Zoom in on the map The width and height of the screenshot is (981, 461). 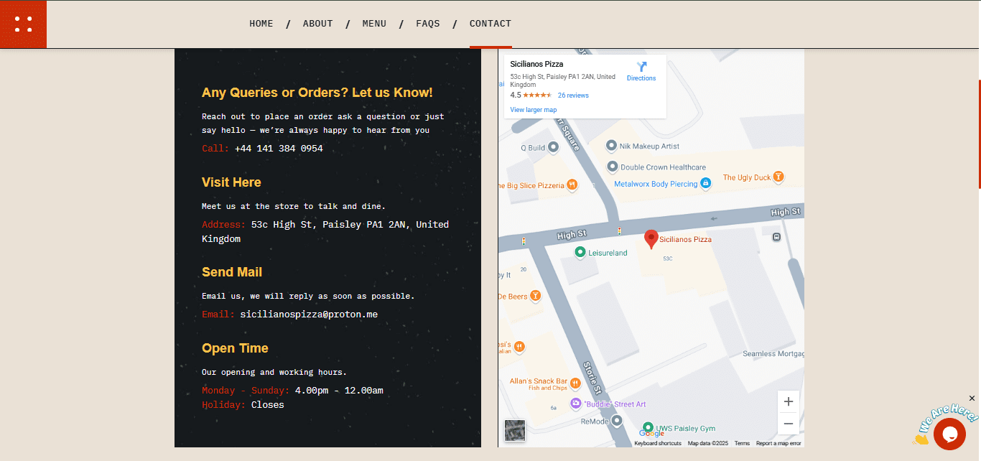tap(789, 401)
